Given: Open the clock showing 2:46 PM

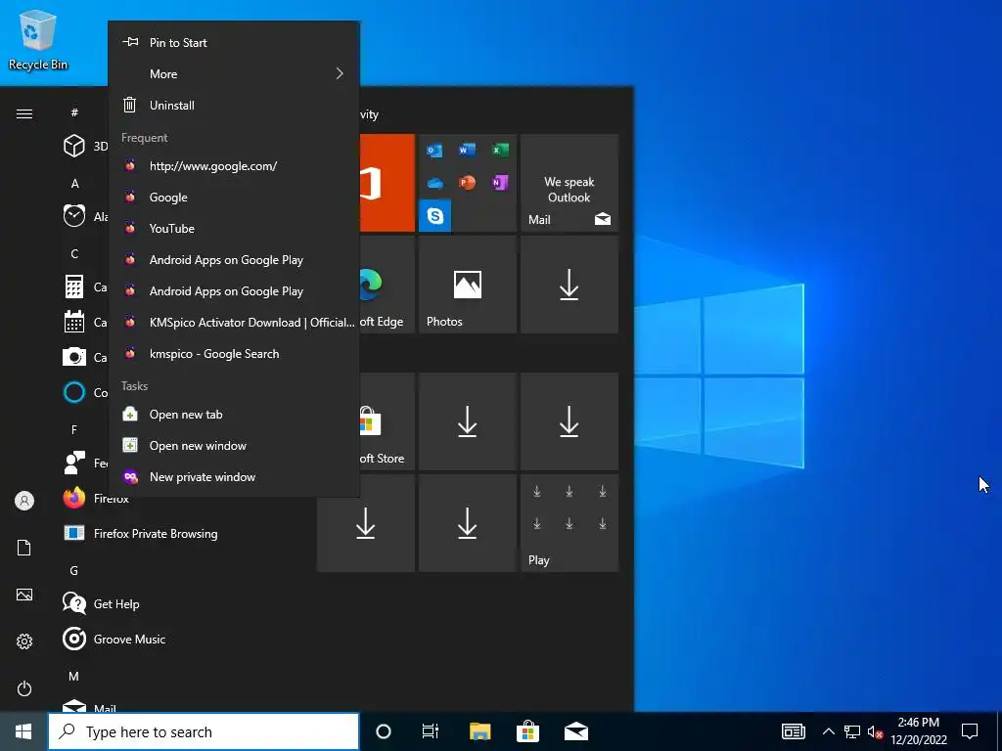Looking at the screenshot, I should (x=918, y=731).
